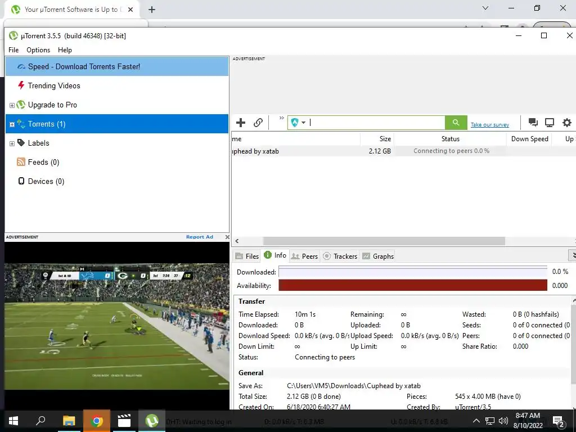Open the Windows Start menu
This screenshot has width=576, height=432.
(13, 421)
